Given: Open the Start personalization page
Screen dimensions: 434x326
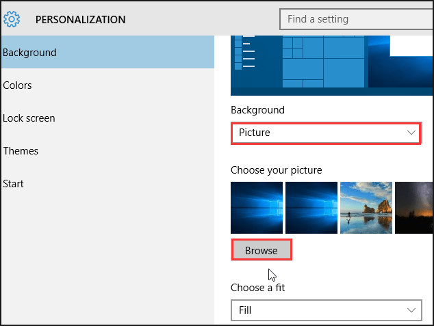Looking at the screenshot, I should tap(14, 184).
